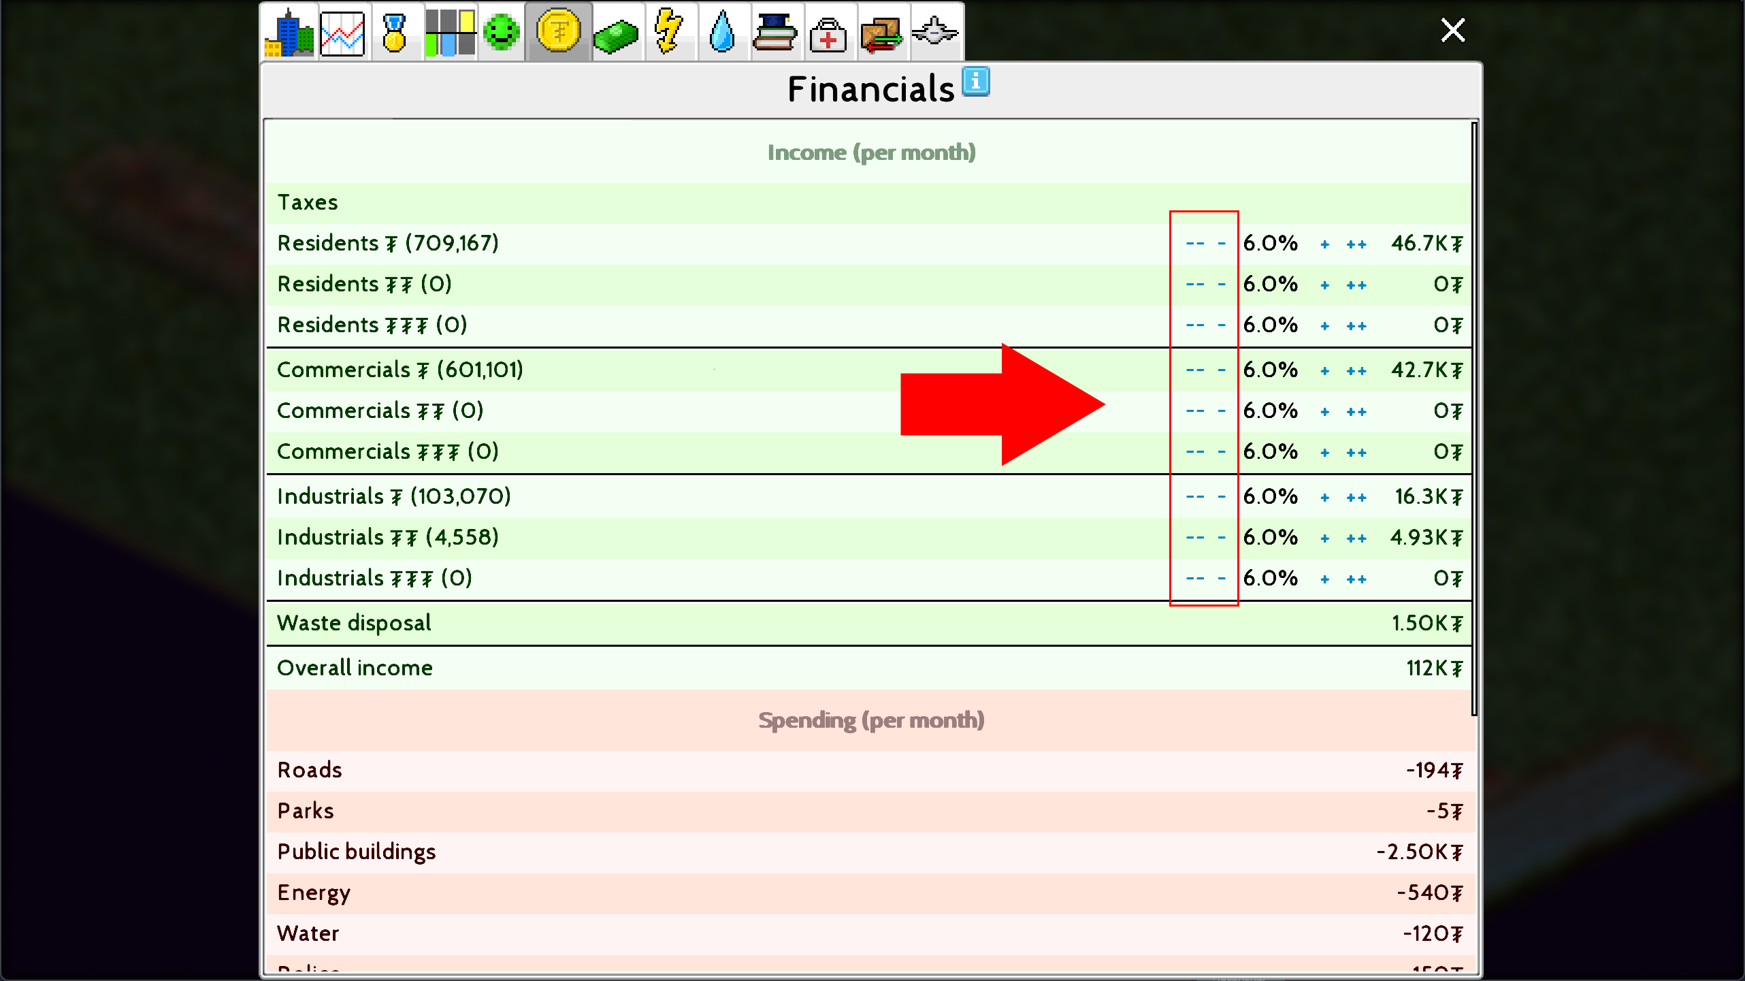Screen dimensions: 1745x981
Task: Open the water drop tab
Action: pyautogui.click(x=721, y=32)
